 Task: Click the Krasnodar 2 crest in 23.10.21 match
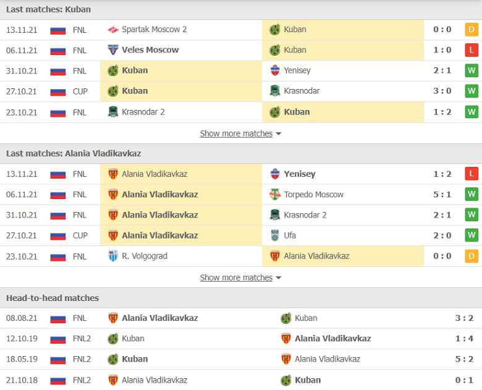point(113,112)
